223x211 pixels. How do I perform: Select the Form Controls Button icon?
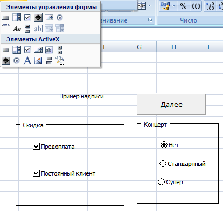[5, 18]
